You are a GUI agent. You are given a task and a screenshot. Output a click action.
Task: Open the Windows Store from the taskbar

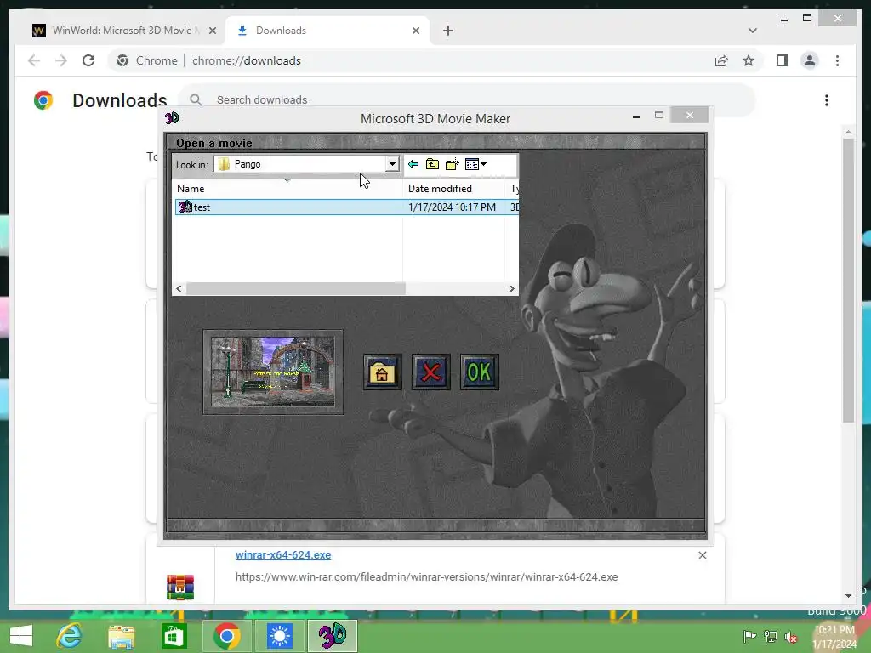point(174,636)
